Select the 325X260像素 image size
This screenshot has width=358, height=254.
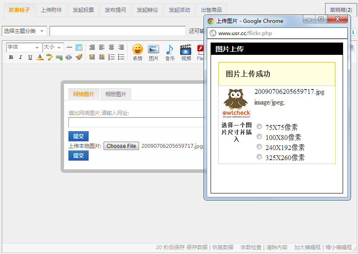(259, 156)
